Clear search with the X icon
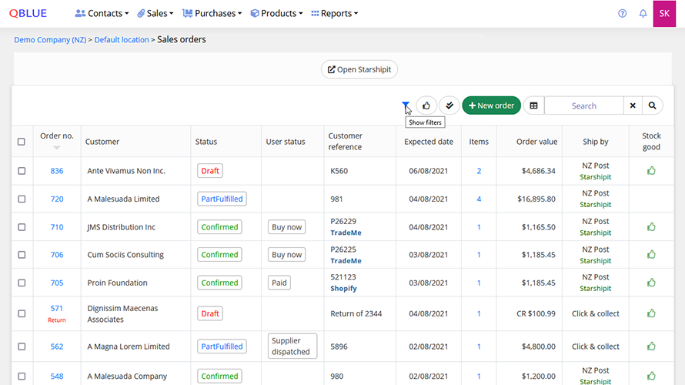This screenshot has height=385, width=685. point(633,105)
